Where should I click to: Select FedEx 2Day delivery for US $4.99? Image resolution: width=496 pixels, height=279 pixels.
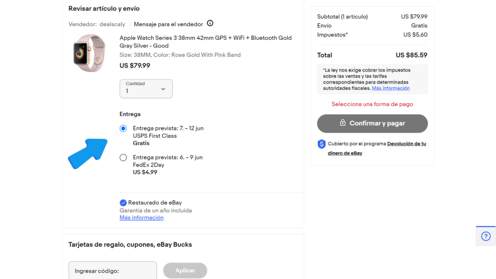124,157
